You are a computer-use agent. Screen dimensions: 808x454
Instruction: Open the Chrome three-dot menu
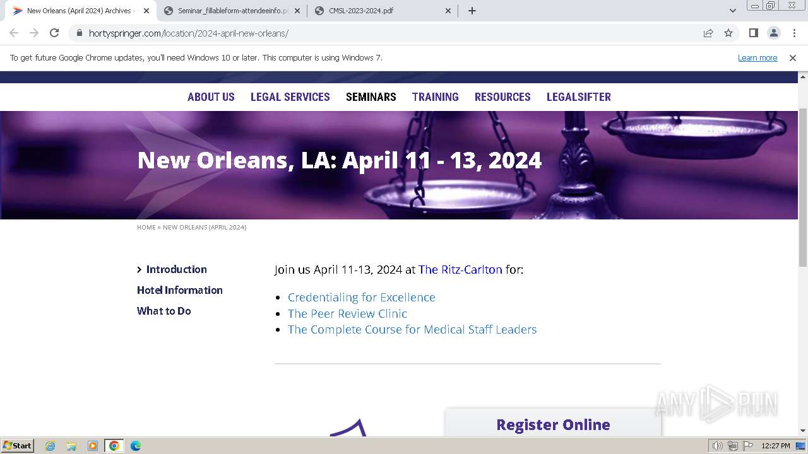[794, 33]
